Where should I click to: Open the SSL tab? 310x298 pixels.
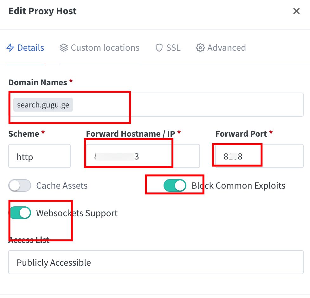(173, 48)
